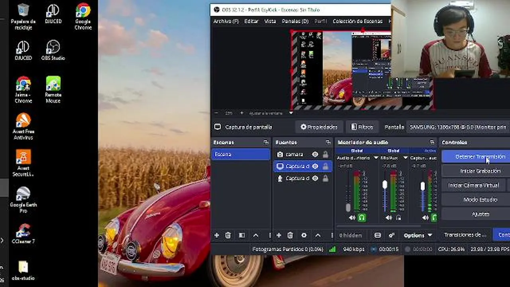Add a new scene with the plus icon
The image size is (510, 287).
click(x=216, y=236)
